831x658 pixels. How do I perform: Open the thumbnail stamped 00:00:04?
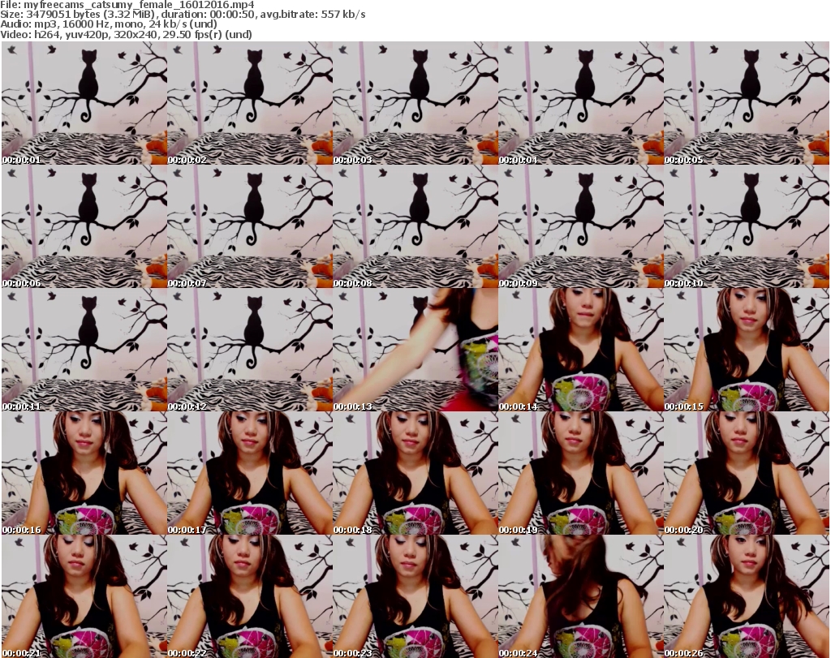coord(581,103)
